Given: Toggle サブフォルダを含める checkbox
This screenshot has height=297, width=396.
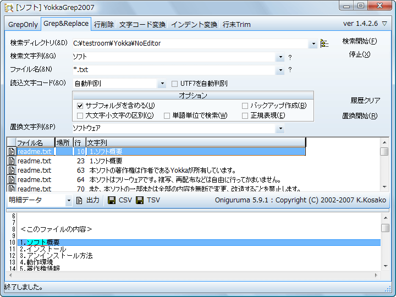Looking at the screenshot, I should click(x=80, y=106).
